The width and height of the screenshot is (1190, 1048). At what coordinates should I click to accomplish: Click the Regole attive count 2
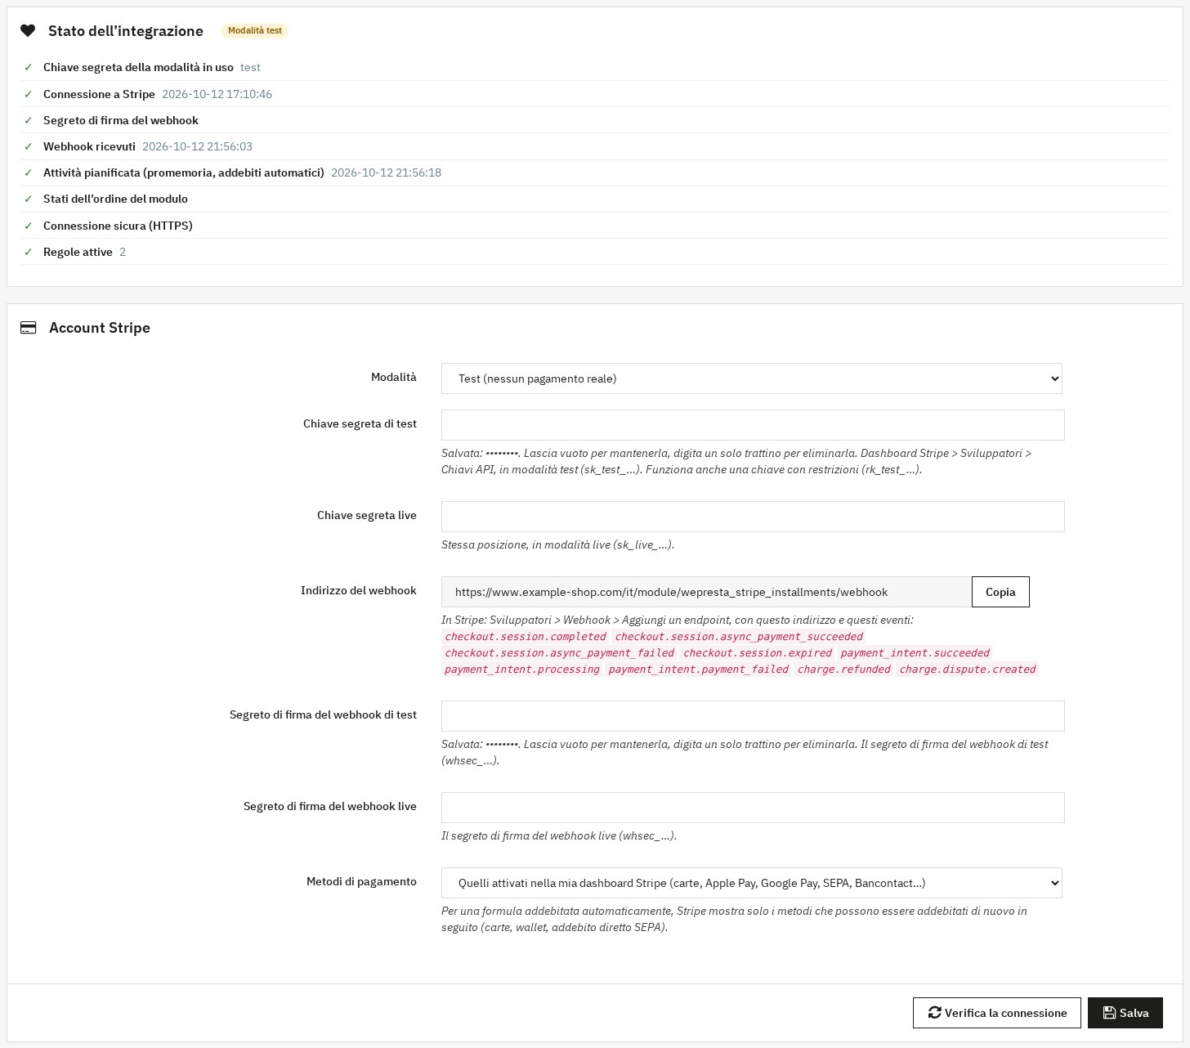click(123, 252)
